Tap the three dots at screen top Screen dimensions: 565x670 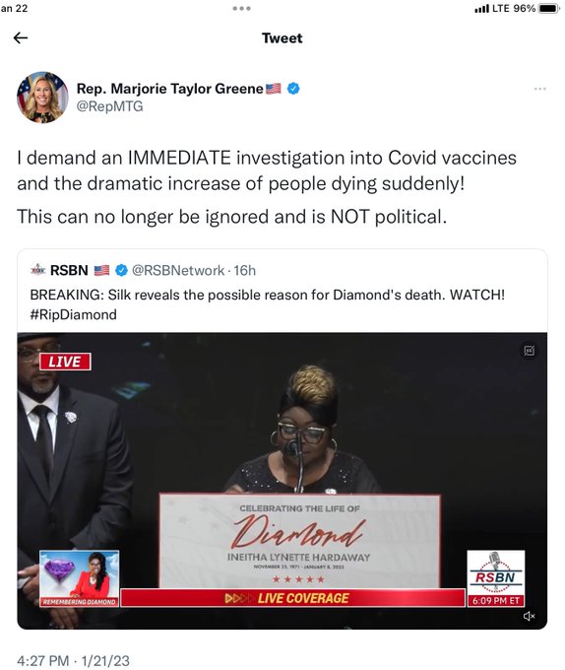coord(241,8)
